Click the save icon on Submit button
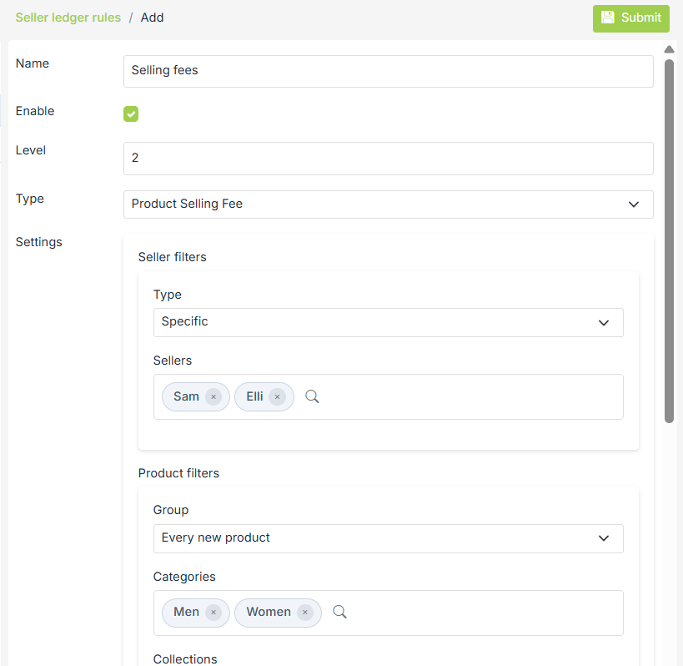The height and width of the screenshot is (666, 683). (608, 18)
